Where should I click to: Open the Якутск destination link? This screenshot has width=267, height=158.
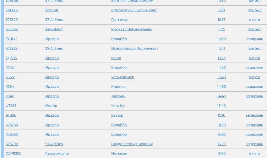tap(117, 115)
